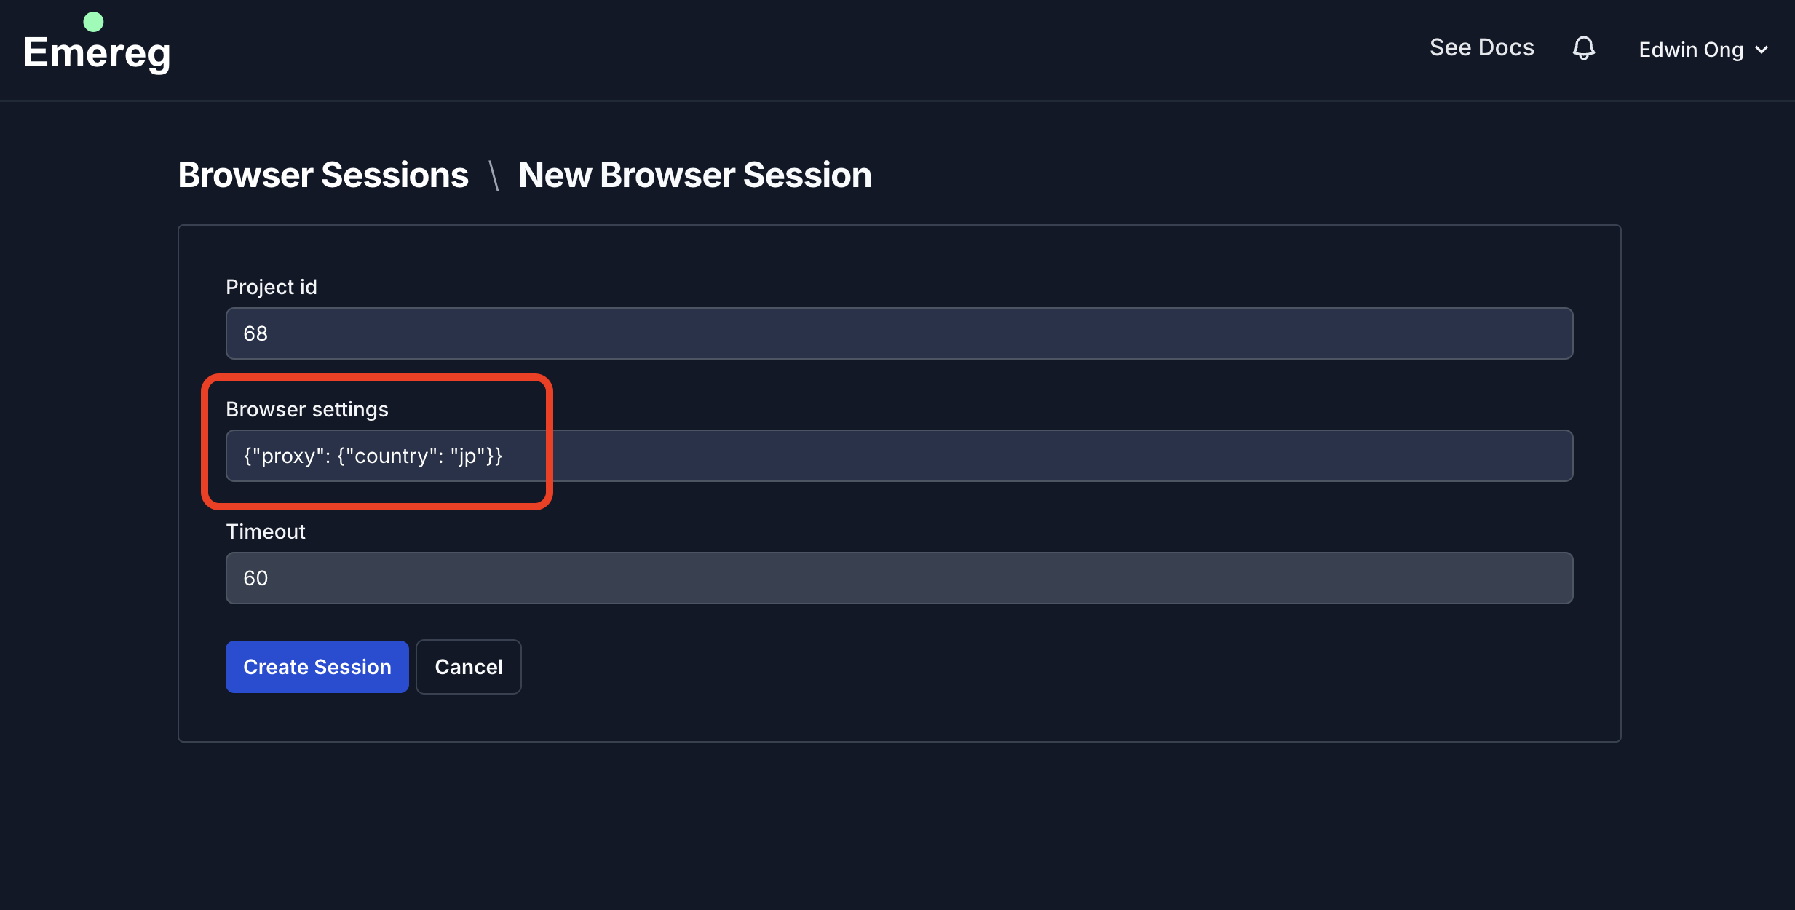Select the Project id value 68
The height and width of the screenshot is (910, 1795).
[255, 333]
